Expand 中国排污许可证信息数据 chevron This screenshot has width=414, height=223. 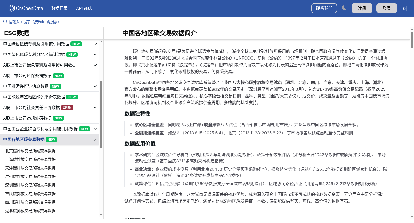(95, 87)
